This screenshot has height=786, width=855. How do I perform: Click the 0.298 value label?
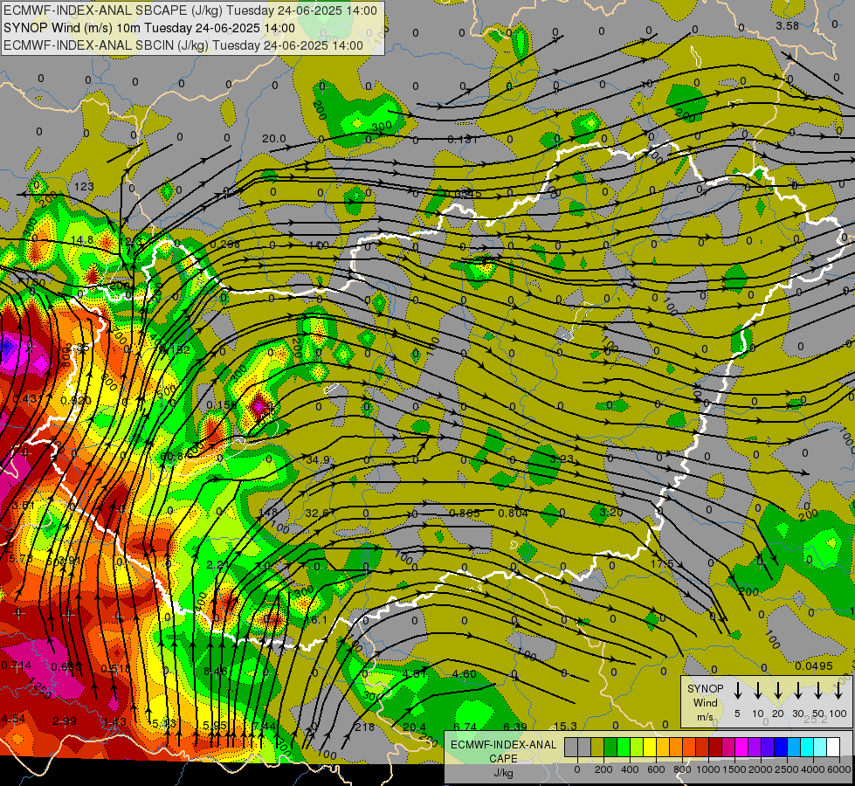point(224,245)
